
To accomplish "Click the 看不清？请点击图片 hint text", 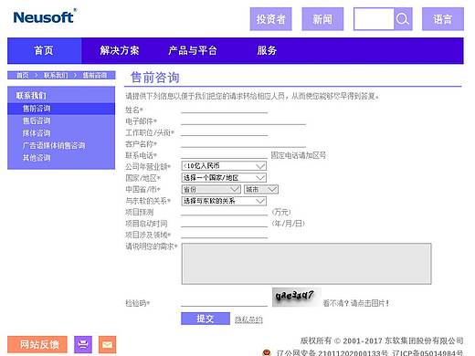I will [355, 303].
